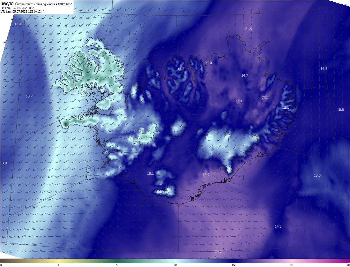
Task: Click the map value label 14.3
Action: point(278,227)
